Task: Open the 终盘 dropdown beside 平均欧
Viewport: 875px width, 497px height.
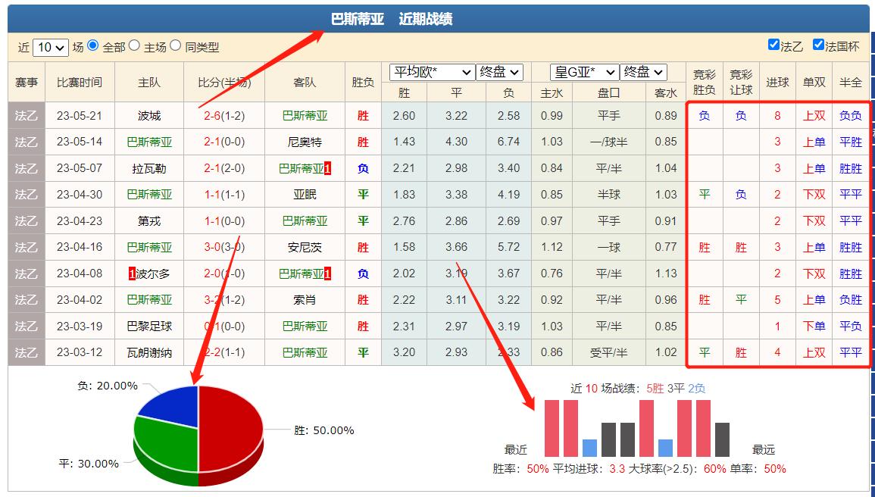Action: tap(500, 72)
